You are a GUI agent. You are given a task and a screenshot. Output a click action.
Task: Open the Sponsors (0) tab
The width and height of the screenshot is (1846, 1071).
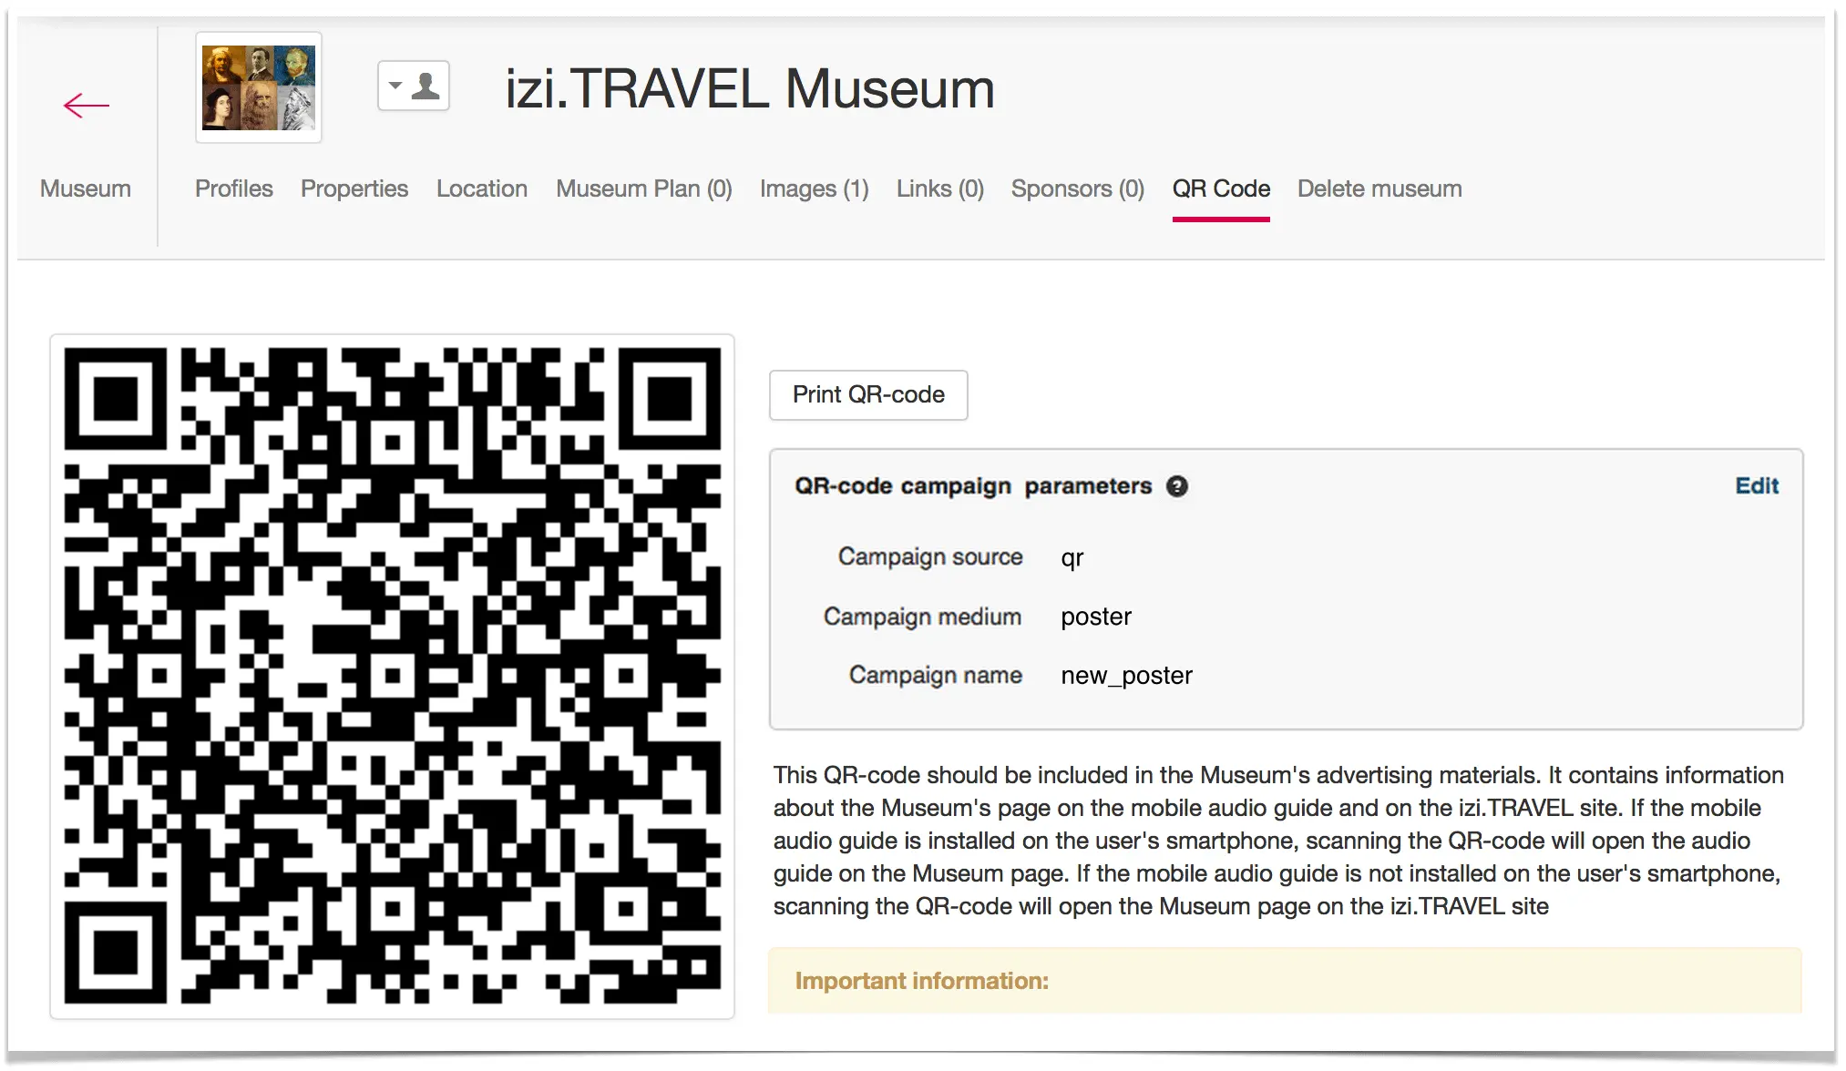pos(1077,189)
